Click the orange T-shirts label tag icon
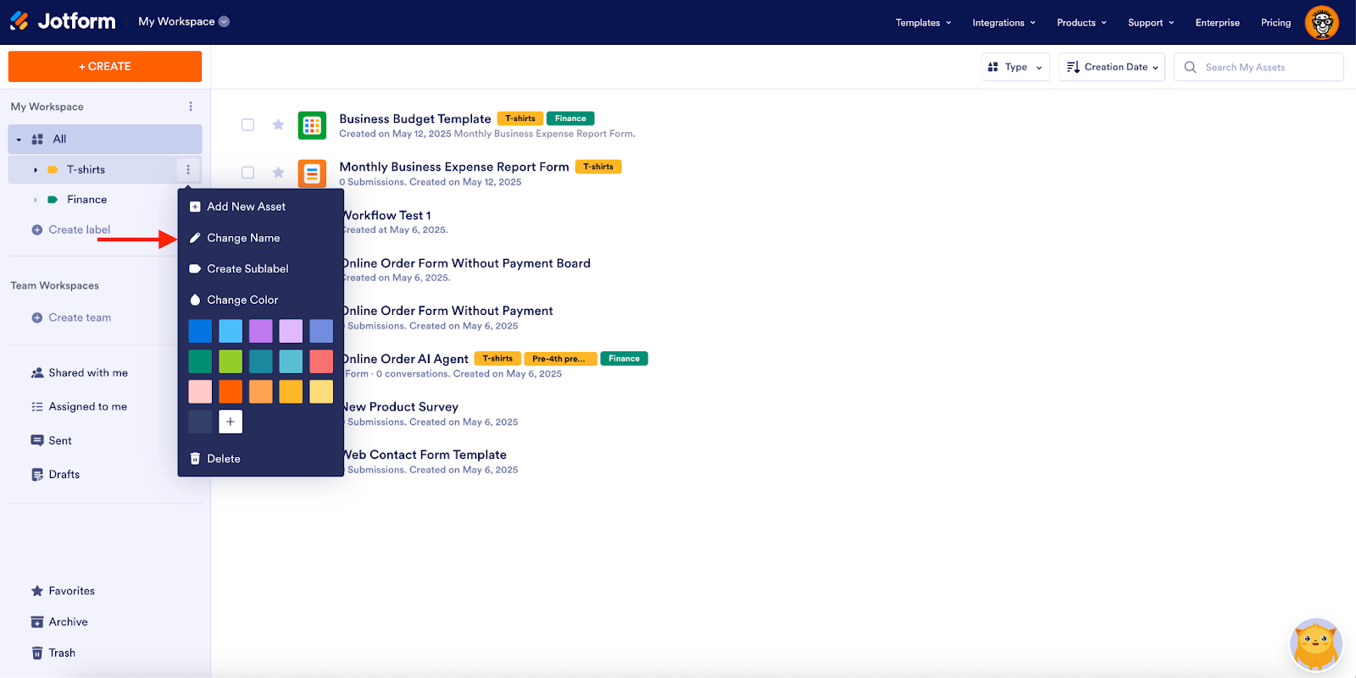This screenshot has width=1356, height=678. point(53,169)
